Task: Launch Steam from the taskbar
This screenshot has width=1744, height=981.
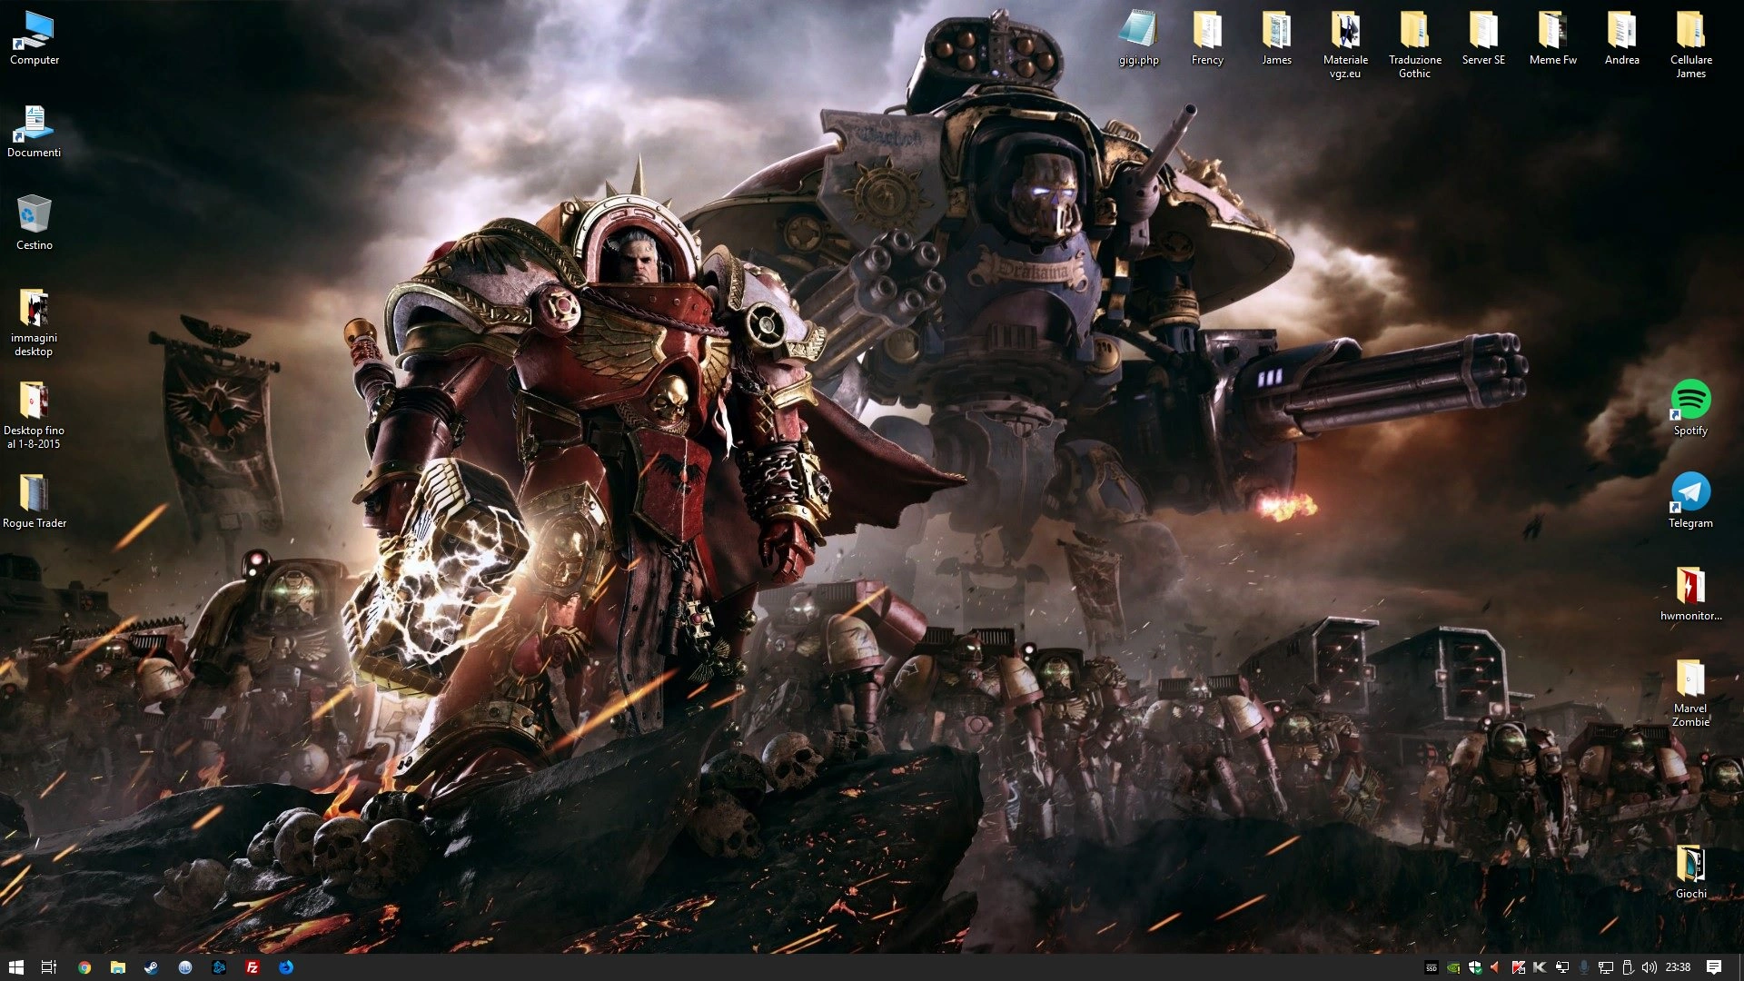Action: tap(152, 967)
